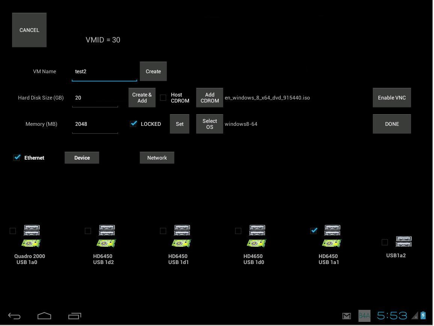Screen dimensions: 434x326
Task: Open the recent apps icon
Action: (x=75, y=316)
